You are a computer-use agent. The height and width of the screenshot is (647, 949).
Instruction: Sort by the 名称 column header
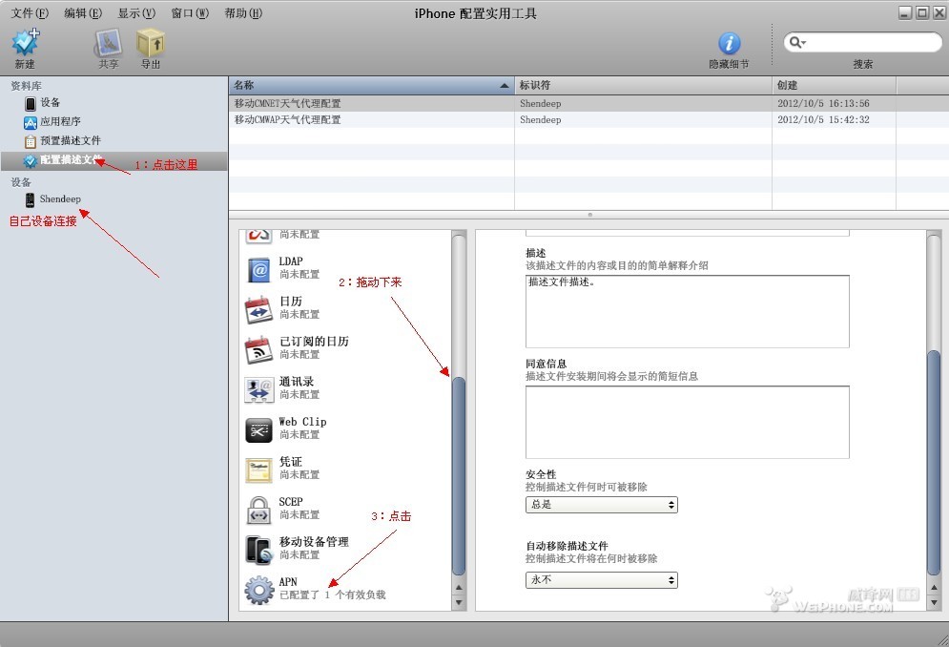point(371,86)
